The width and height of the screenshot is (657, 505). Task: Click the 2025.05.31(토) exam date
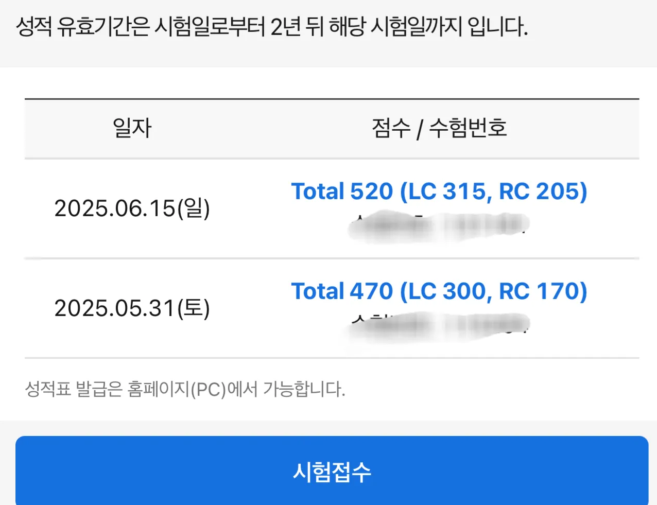[x=131, y=309]
